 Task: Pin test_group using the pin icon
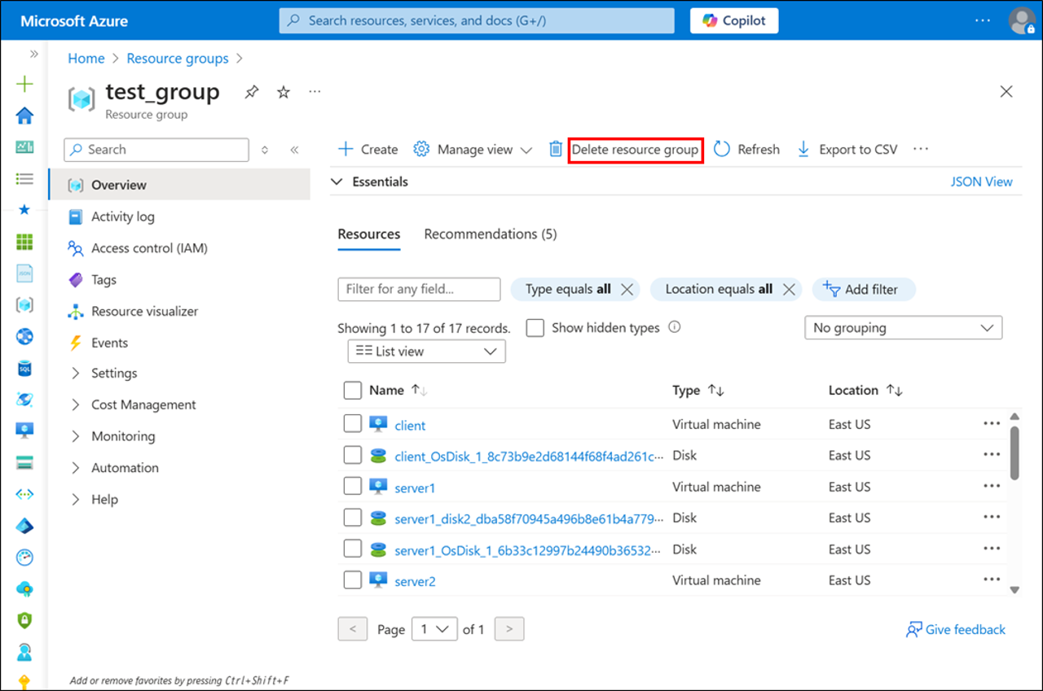click(x=251, y=92)
